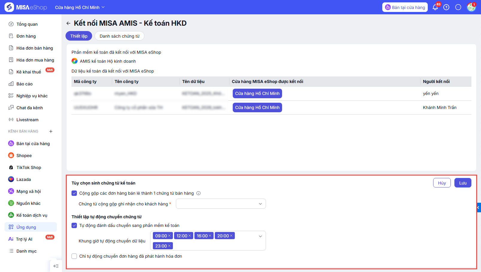Remove the 09:00 time tag
Image resolution: width=481 pixels, height=272 pixels.
169,236
